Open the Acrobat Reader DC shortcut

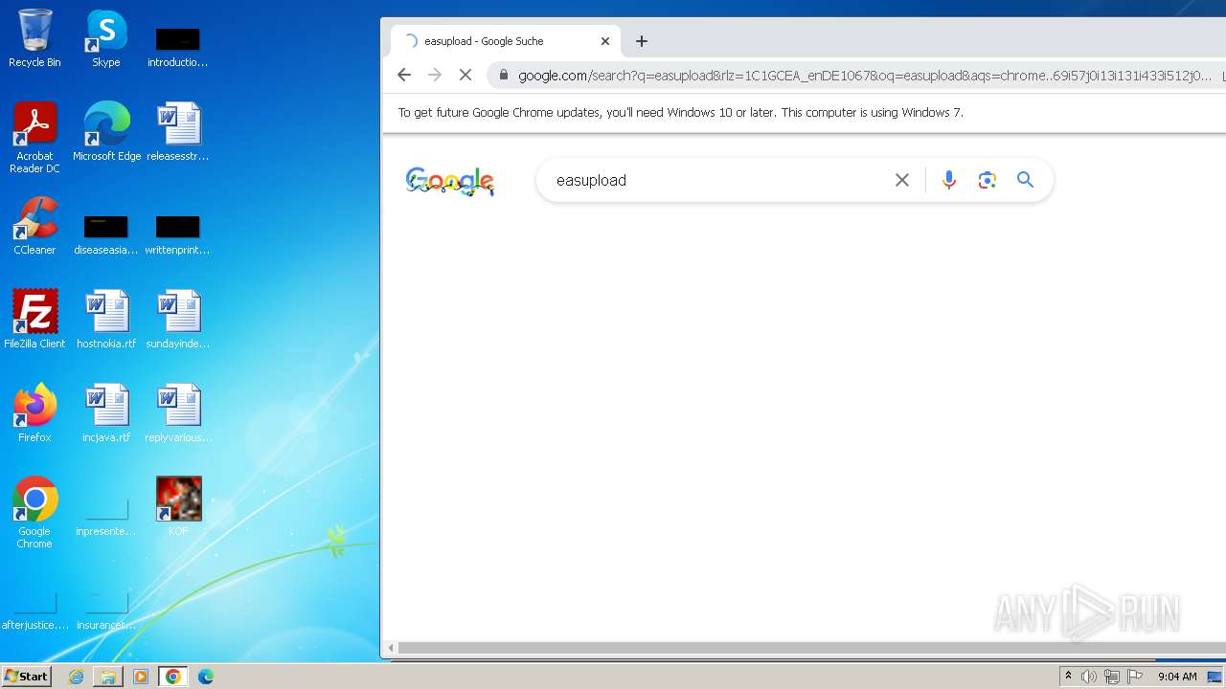point(34,137)
